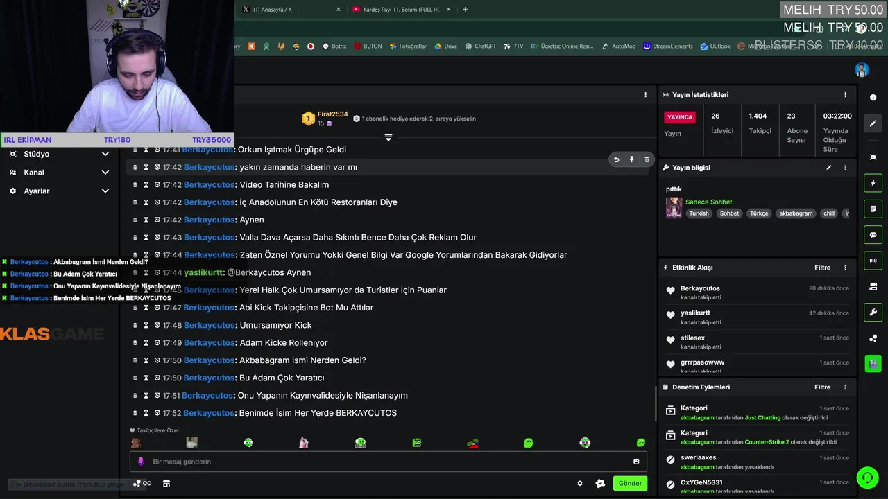888x499 pixels.
Task: Toggle the wrench stream info widget in sidebar
Action: coord(873,312)
